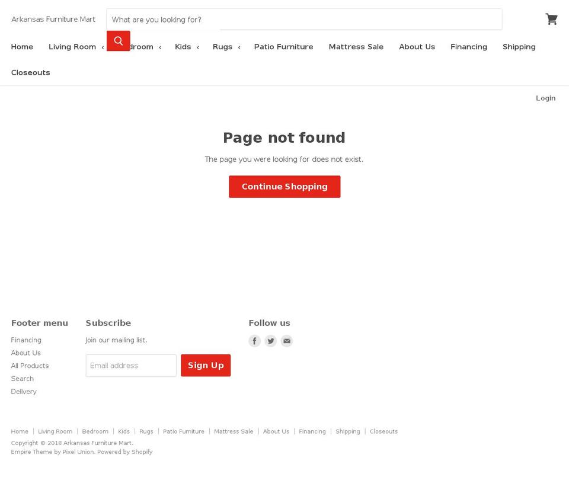This screenshot has width=569, height=477.
Task: Open Financing in Footer menu list
Action: coord(26,340)
